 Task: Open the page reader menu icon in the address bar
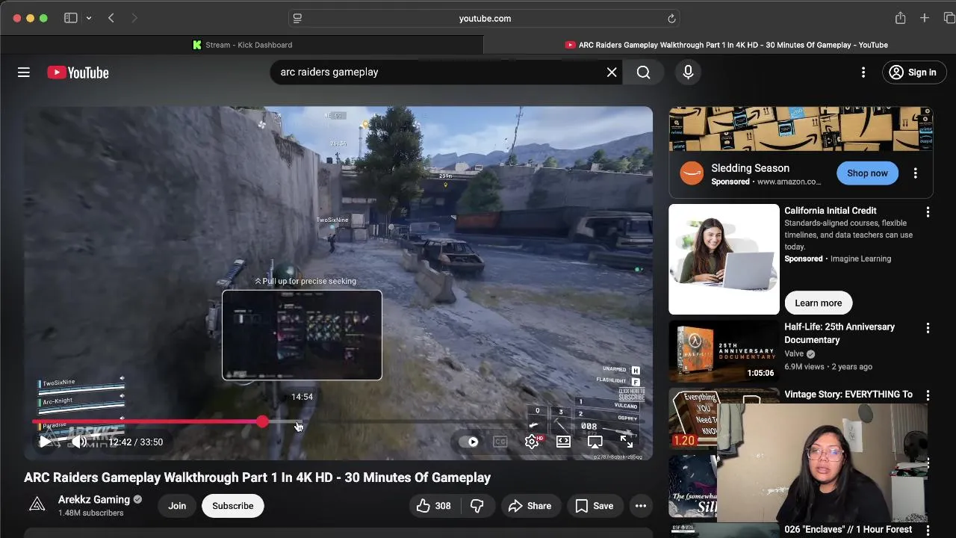(297, 19)
